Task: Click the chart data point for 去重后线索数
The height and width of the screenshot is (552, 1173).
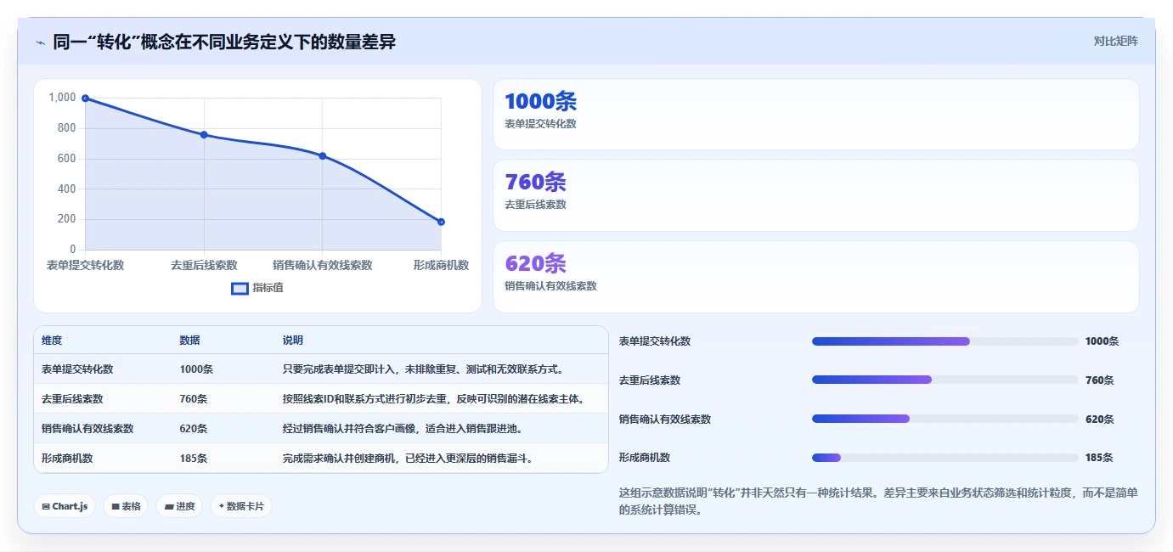Action: (204, 135)
